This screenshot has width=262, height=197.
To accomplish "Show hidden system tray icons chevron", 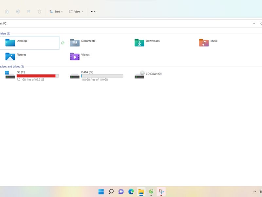I will click(254, 191).
